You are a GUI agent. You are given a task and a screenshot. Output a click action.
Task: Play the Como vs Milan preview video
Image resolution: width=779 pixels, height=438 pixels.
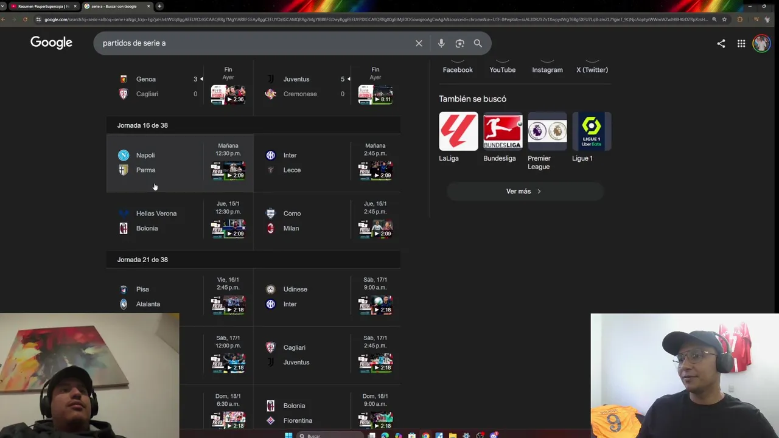pyautogui.click(x=376, y=229)
